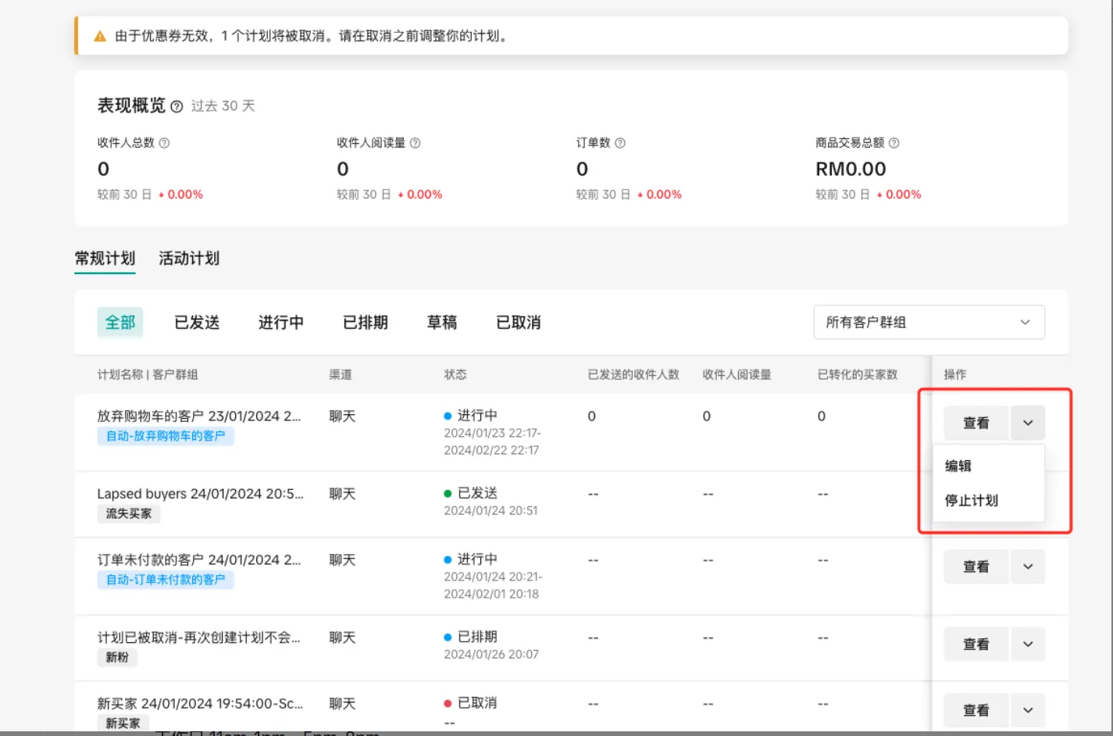Click 查看 for the 计划已被取消 plan
Screen dimensions: 1113x736
click(976, 644)
